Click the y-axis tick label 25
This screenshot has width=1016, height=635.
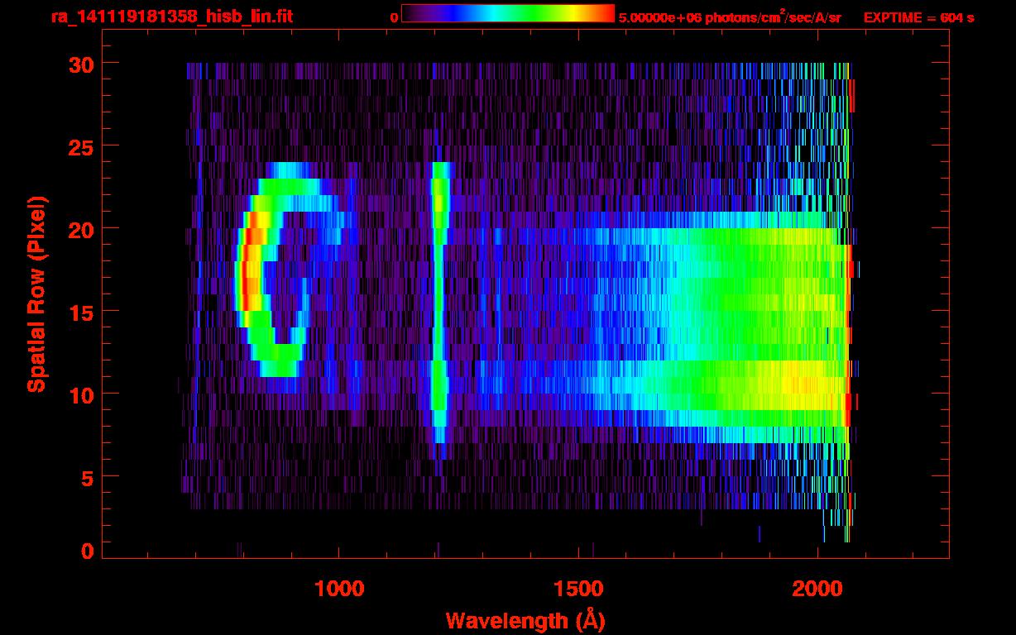(80, 146)
